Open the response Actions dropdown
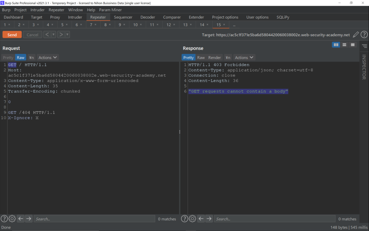 point(244,58)
